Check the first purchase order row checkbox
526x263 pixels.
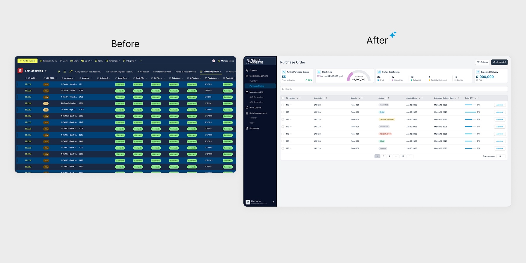(283, 105)
